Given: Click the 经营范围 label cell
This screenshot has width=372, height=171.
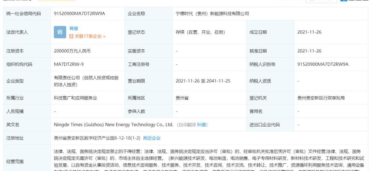Looking at the screenshot, I should pos(27,158).
